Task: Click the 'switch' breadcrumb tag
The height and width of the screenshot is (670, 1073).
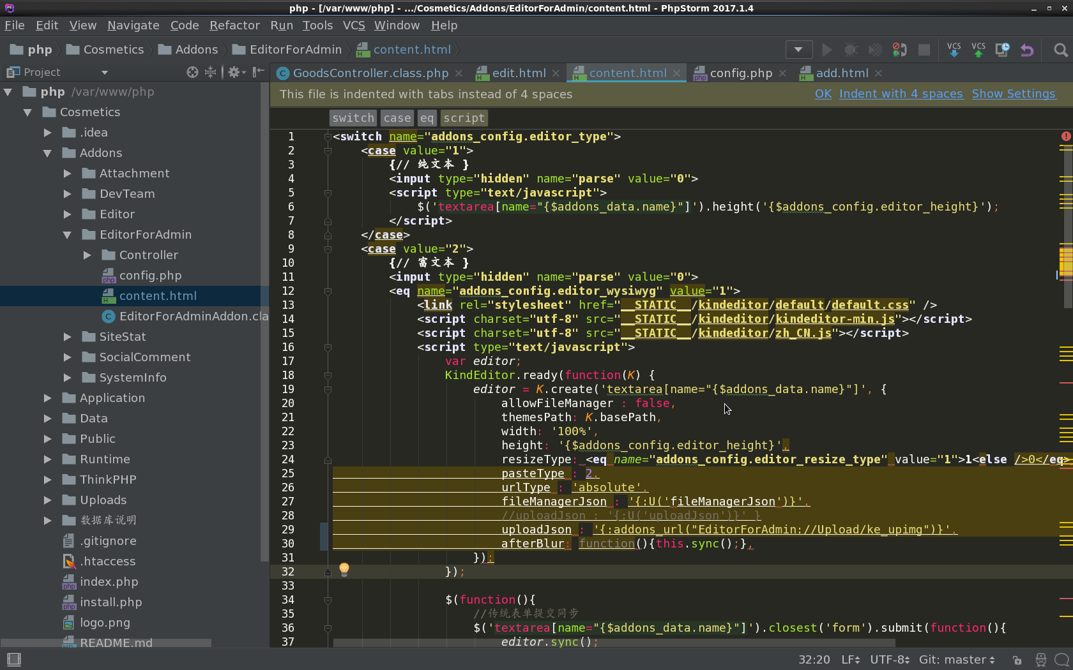Action: pyautogui.click(x=353, y=118)
